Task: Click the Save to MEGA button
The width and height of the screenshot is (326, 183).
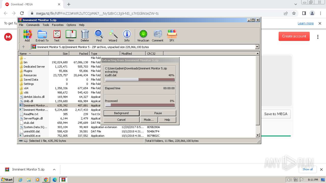Action: click(x=276, y=114)
